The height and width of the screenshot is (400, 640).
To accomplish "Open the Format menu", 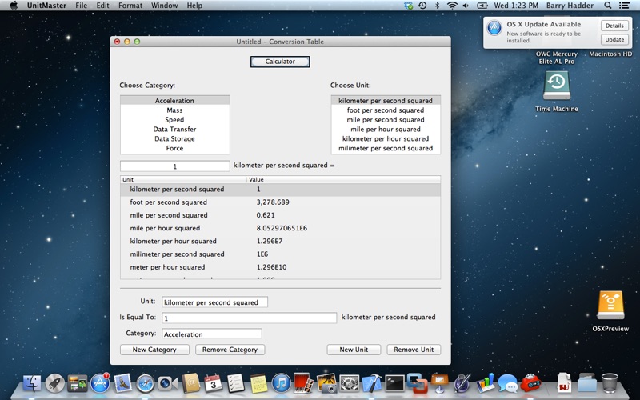I will (x=130, y=6).
